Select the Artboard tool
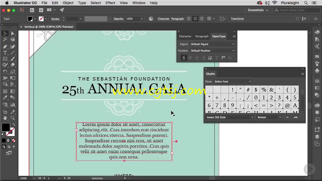The height and width of the screenshot is (181, 322). click(x=5, y=112)
